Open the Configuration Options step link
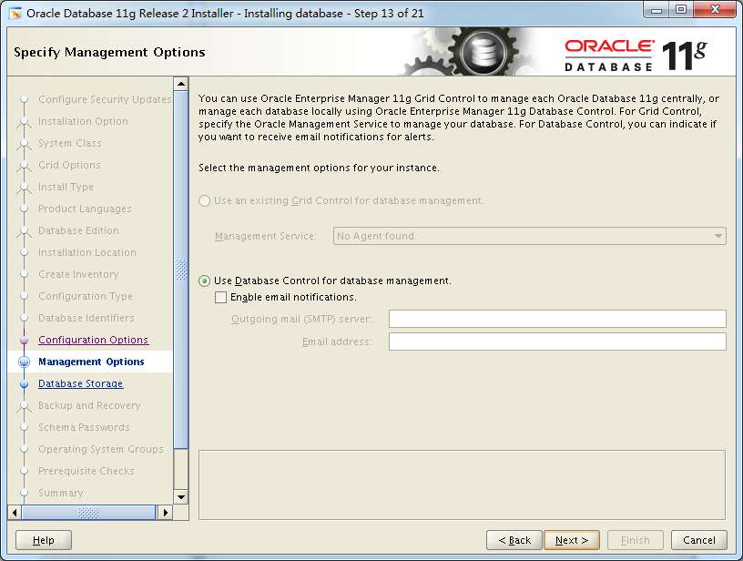This screenshot has height=561, width=743. pos(92,340)
